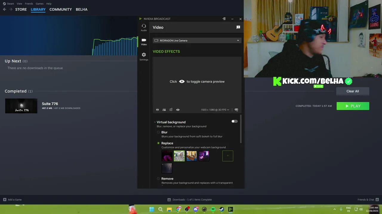
Task: Click the green PLAY button for Suite 776
Action: [x=353, y=106]
